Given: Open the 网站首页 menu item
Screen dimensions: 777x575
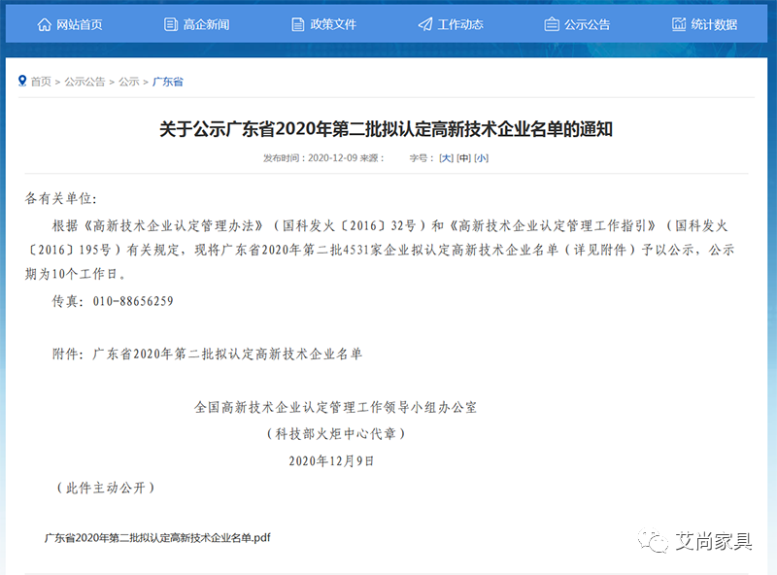Looking at the screenshot, I should (x=79, y=24).
